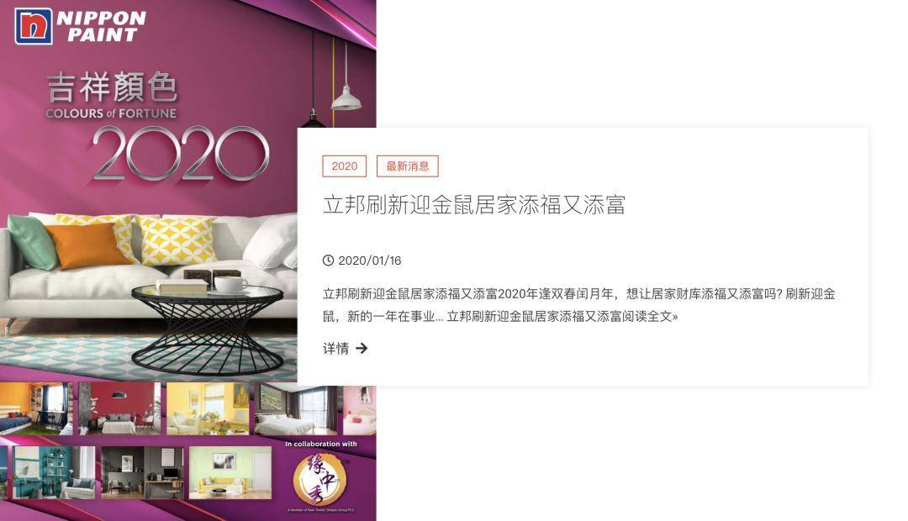908x521 pixels.
Task: Click the 吉祥顏色 Colours of Fortune heading
Action: click(x=112, y=96)
